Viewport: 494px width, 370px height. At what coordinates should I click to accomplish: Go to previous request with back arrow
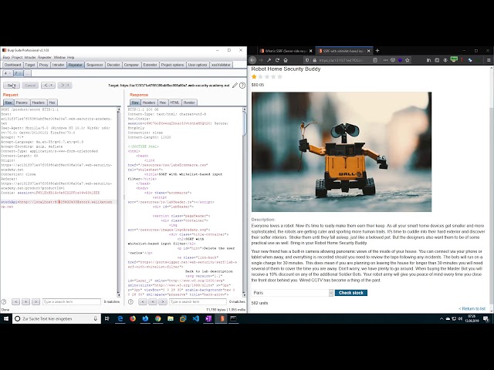(46, 86)
